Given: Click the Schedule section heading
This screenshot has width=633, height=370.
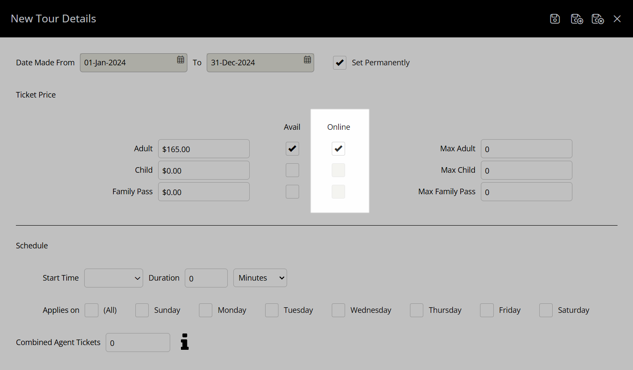Looking at the screenshot, I should (x=32, y=246).
